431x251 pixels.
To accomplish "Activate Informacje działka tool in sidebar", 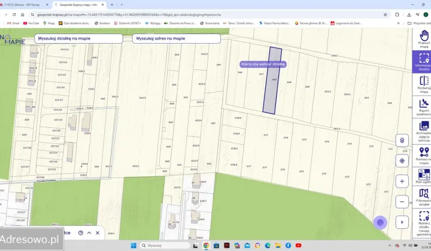I will 424,61.
